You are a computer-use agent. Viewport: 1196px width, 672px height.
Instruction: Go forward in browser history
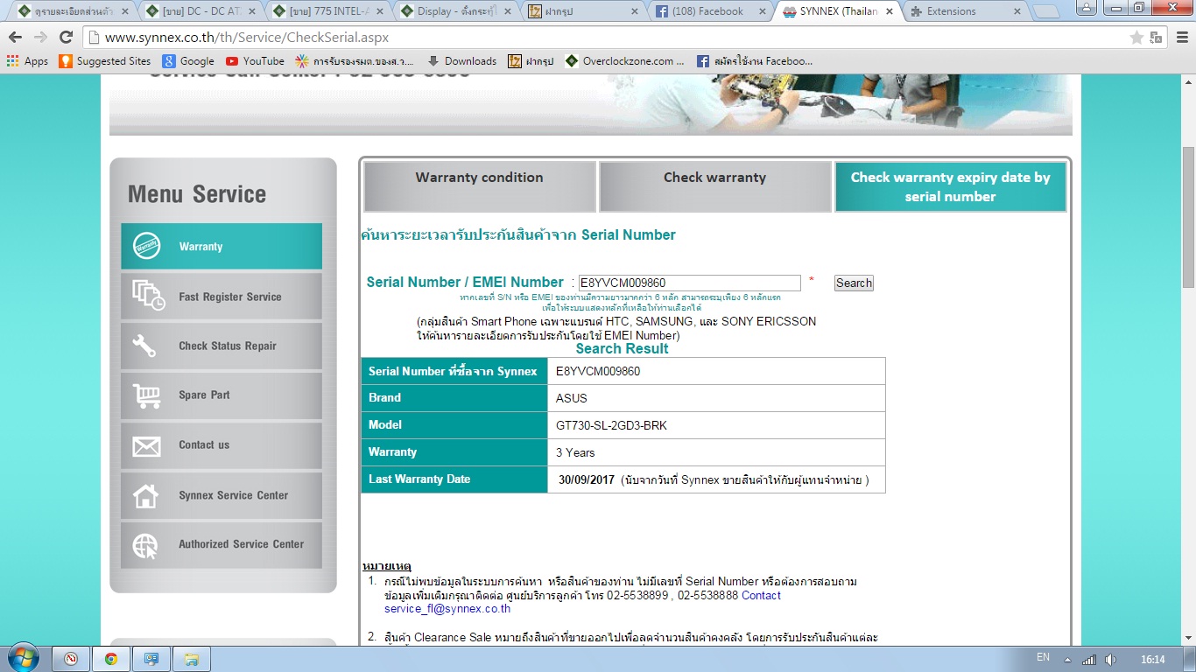40,38
